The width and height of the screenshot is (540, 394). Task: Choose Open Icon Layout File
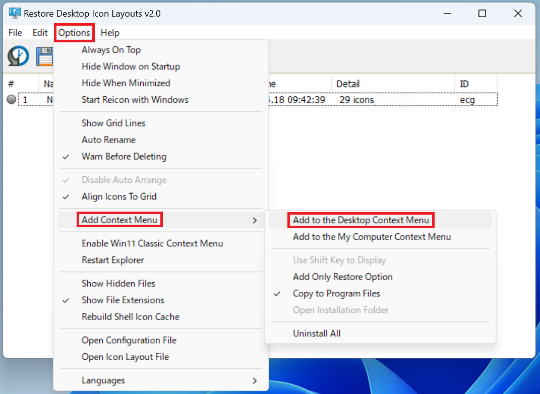(161, 357)
